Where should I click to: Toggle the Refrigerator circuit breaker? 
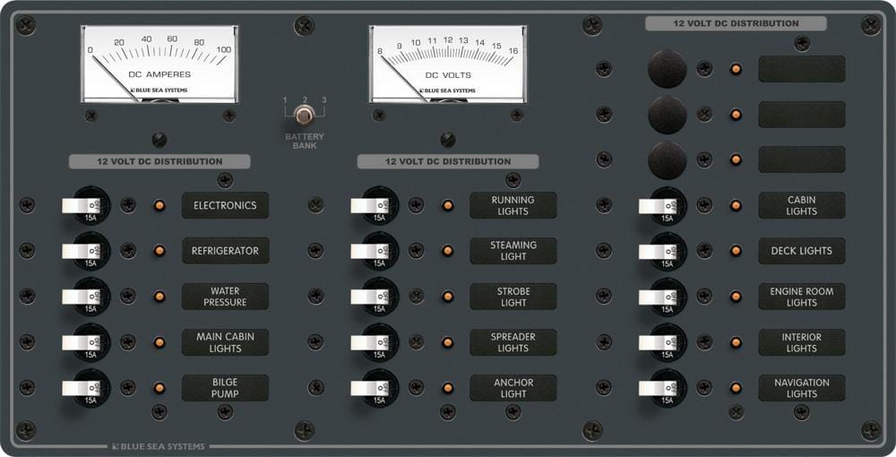[x=82, y=251]
